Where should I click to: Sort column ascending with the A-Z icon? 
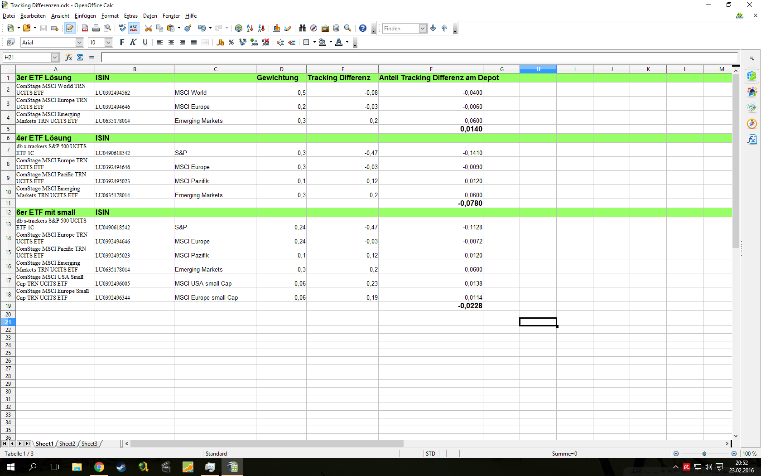[x=250, y=28]
